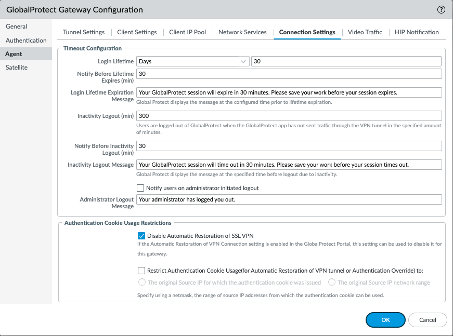The width and height of the screenshot is (453, 336).
Task: Select original Source IP network range option
Action: pyautogui.click(x=332, y=282)
